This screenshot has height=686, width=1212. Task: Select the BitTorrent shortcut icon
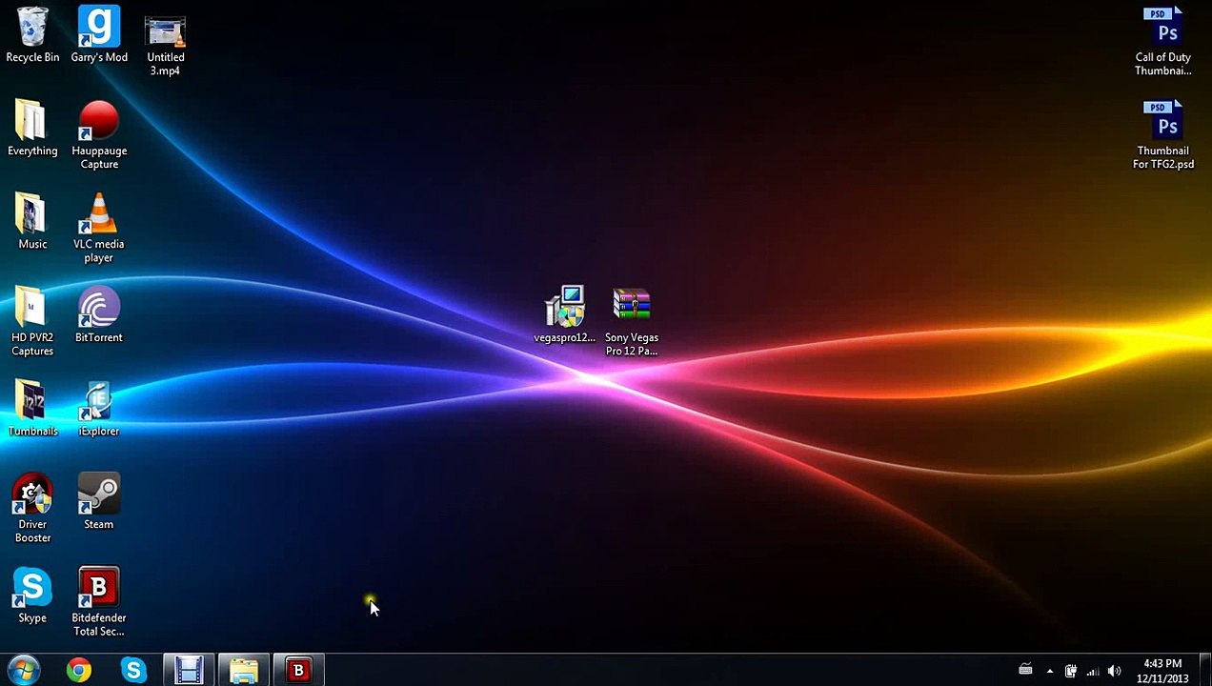point(99,315)
